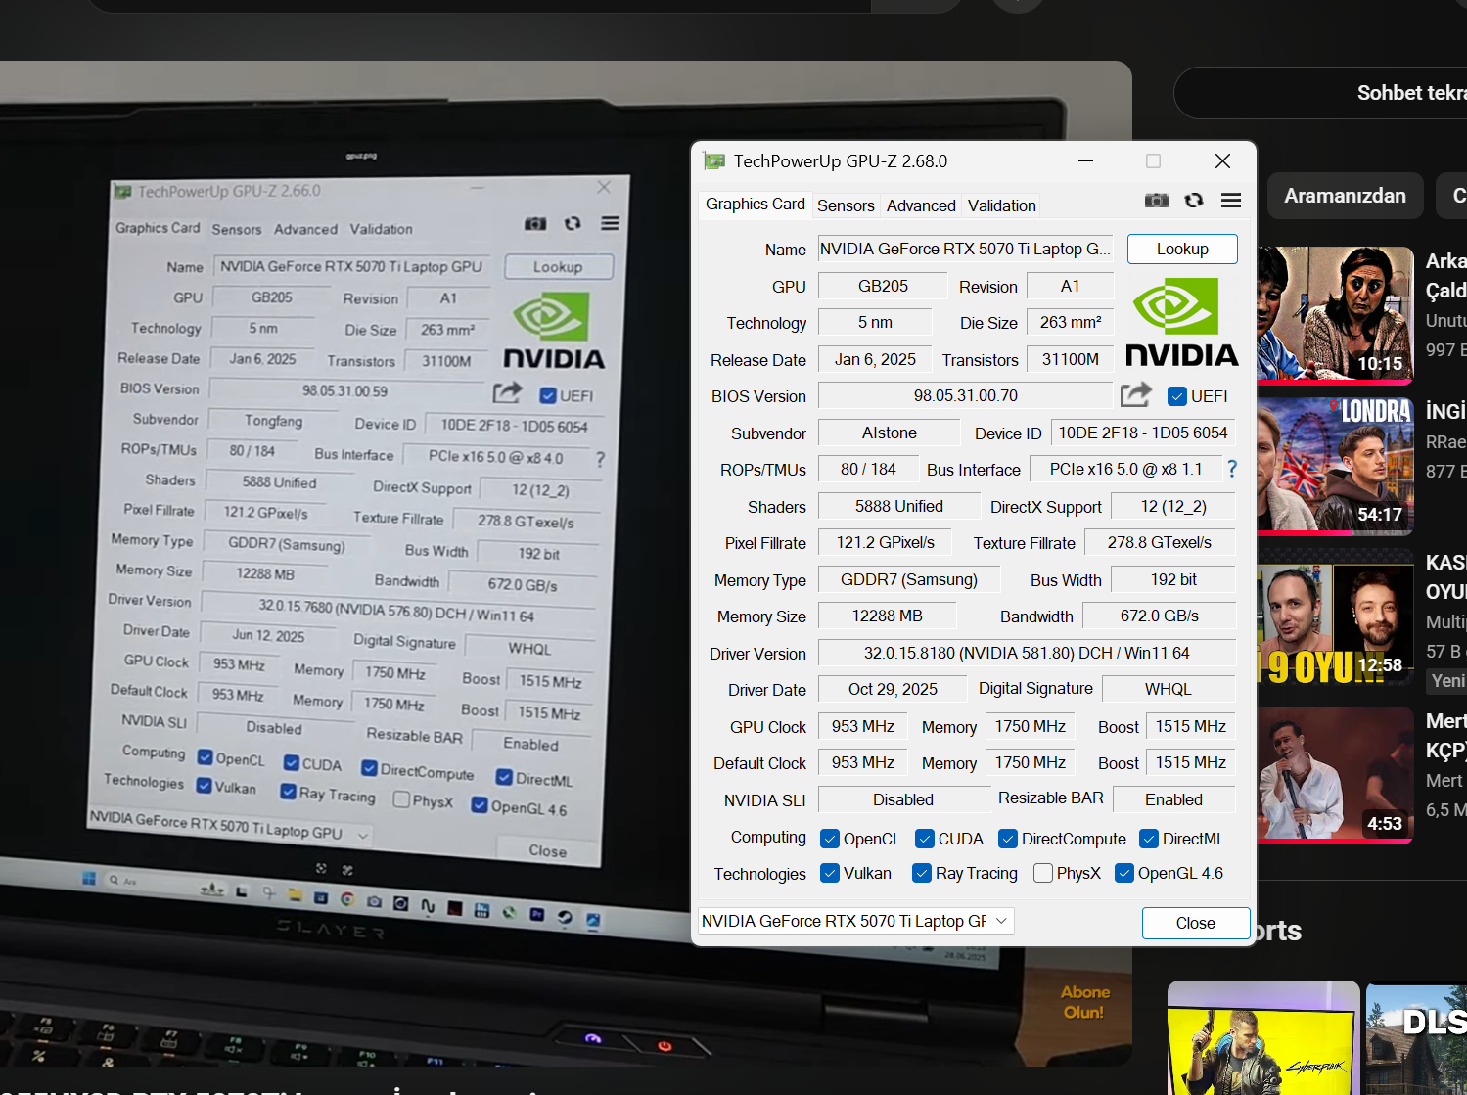Close GPU-Z 2.68.0 with the X button

pos(1222,161)
